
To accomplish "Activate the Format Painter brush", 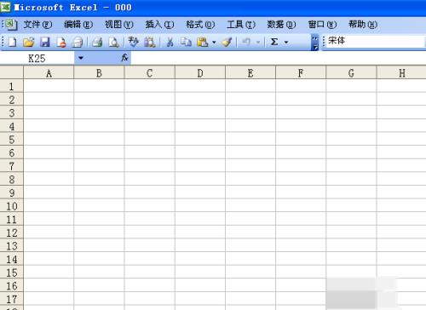I will [x=227, y=43].
